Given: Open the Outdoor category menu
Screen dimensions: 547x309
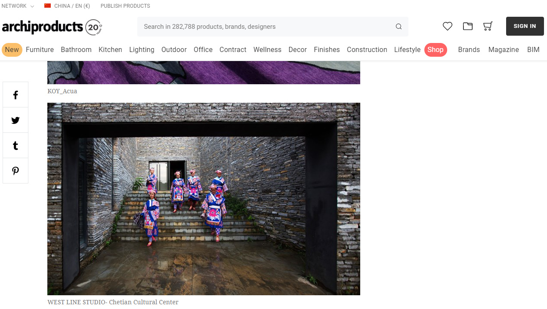Looking at the screenshot, I should 174,50.
